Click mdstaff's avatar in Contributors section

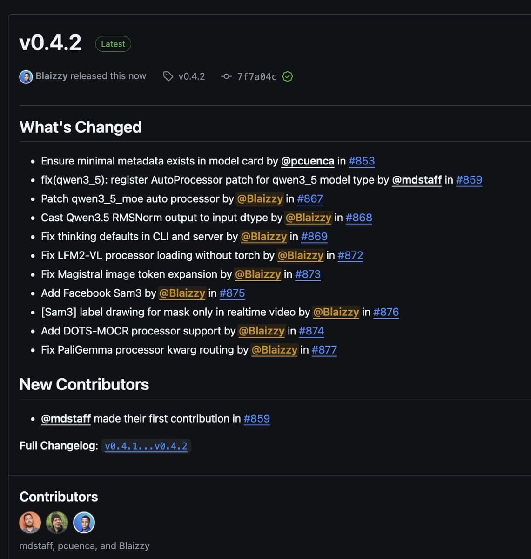coord(30,522)
